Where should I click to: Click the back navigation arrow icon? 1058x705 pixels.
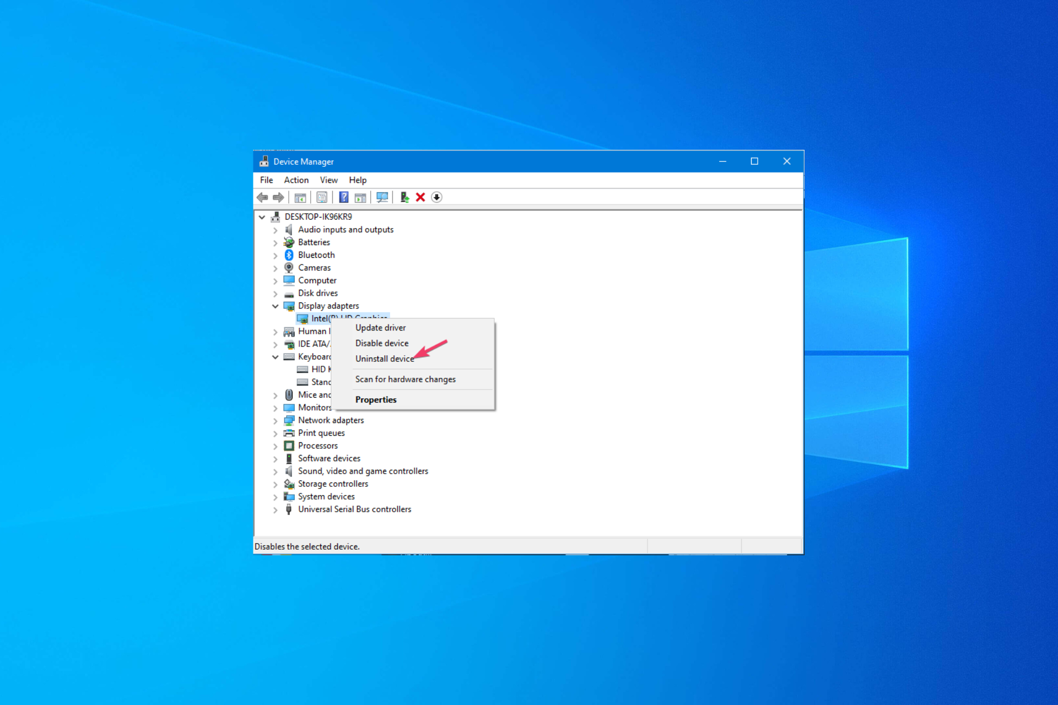pyautogui.click(x=263, y=197)
